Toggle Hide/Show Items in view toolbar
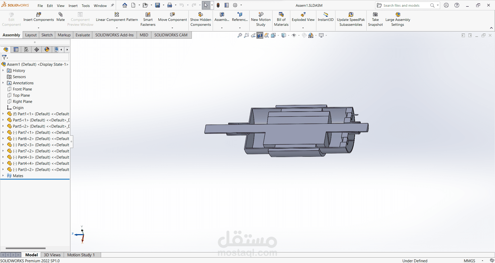This screenshot has height=263, width=495. [x=294, y=35]
